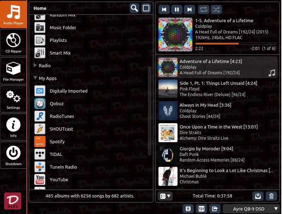Collapse the My Apps section
This screenshot has width=282, height=214.
tap(35, 78)
